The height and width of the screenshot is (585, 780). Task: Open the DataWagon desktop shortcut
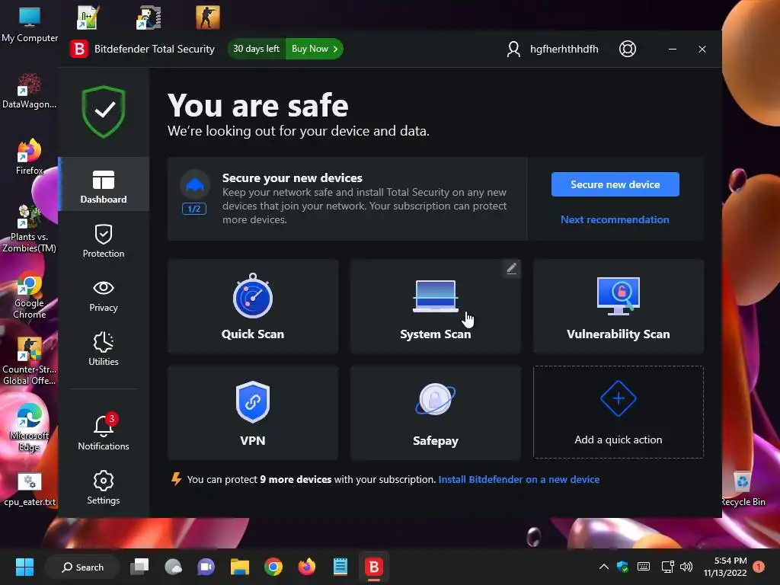point(30,91)
